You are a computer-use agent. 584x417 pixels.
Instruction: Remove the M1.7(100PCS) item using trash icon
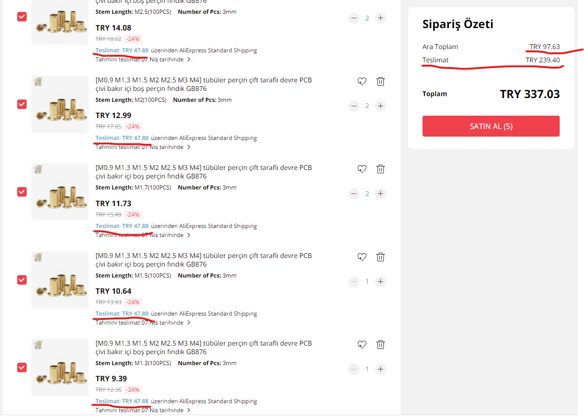click(380, 169)
